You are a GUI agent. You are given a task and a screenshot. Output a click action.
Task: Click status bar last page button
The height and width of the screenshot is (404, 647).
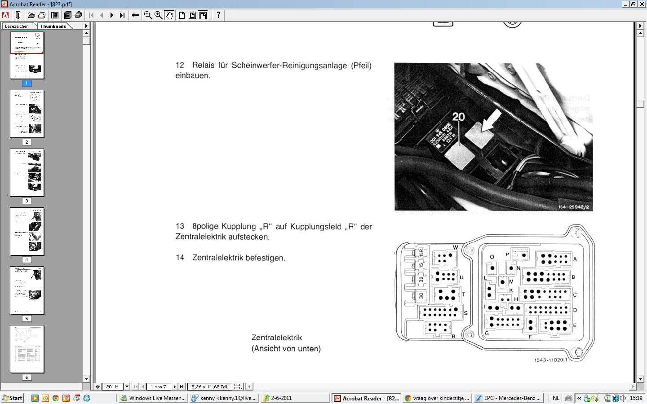[182, 386]
